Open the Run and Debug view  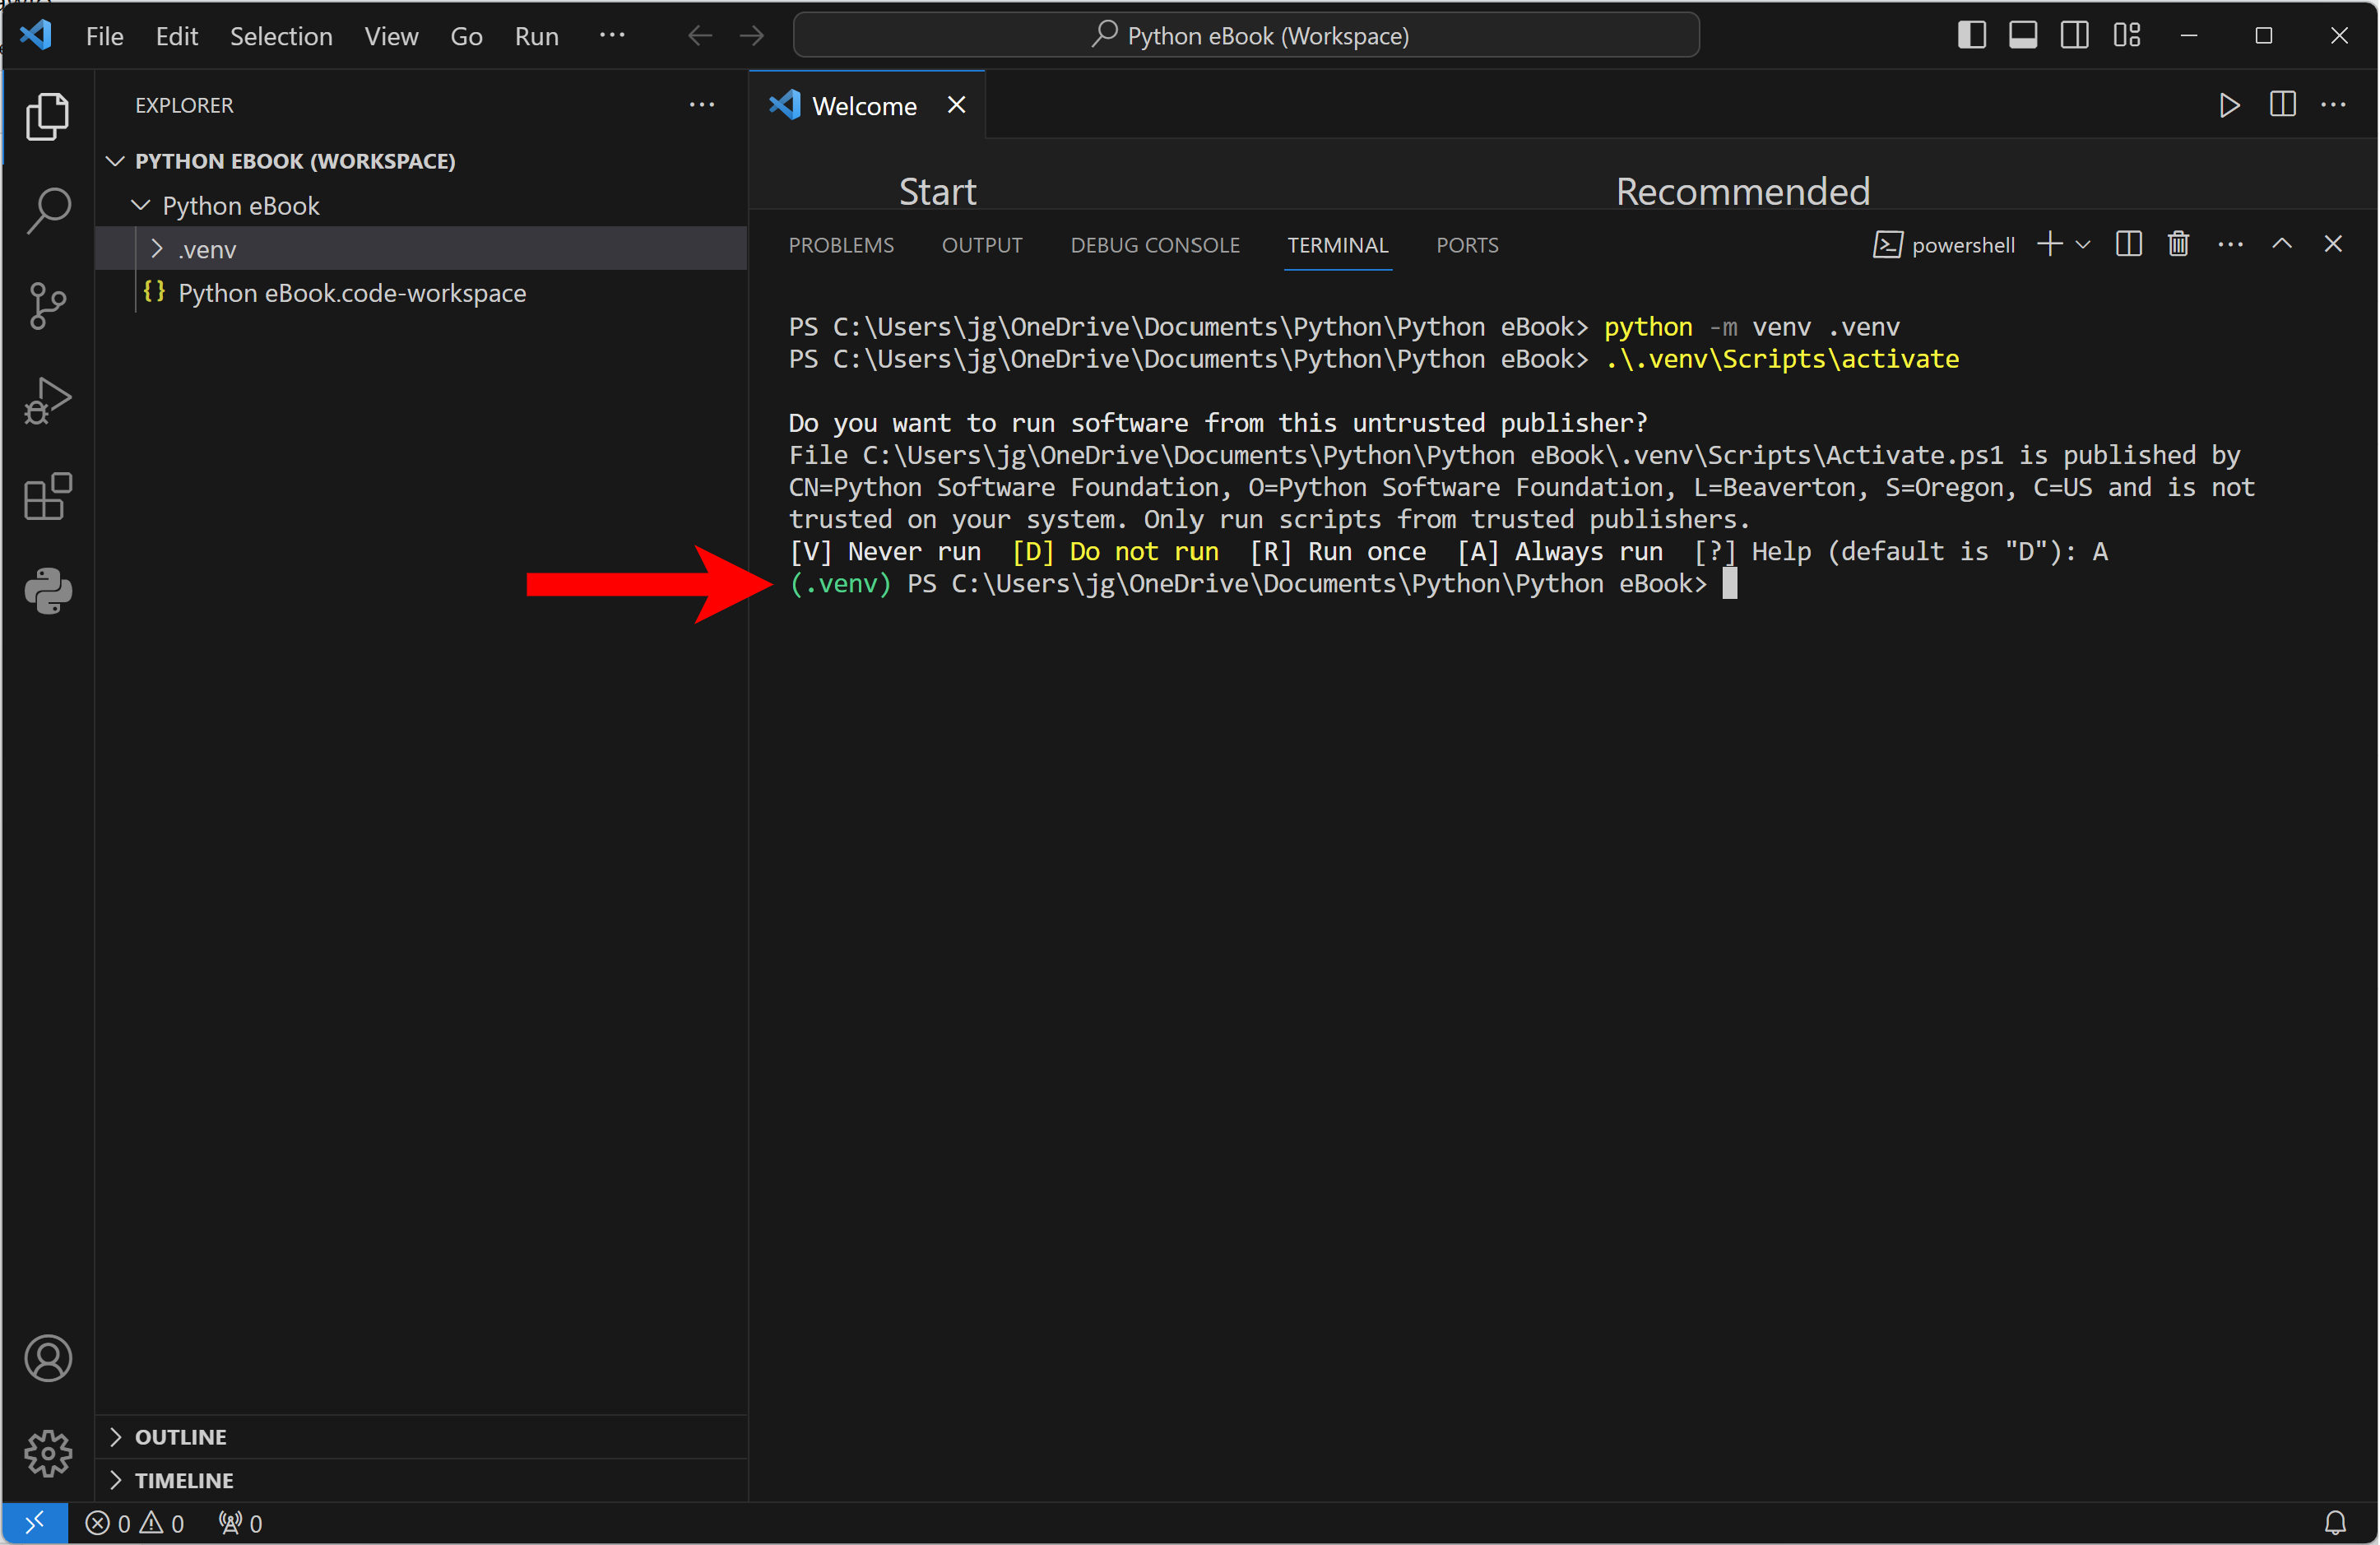pos(47,401)
